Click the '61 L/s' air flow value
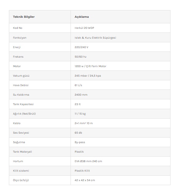The width and height of the screenshot is (180, 194). tap(78, 85)
